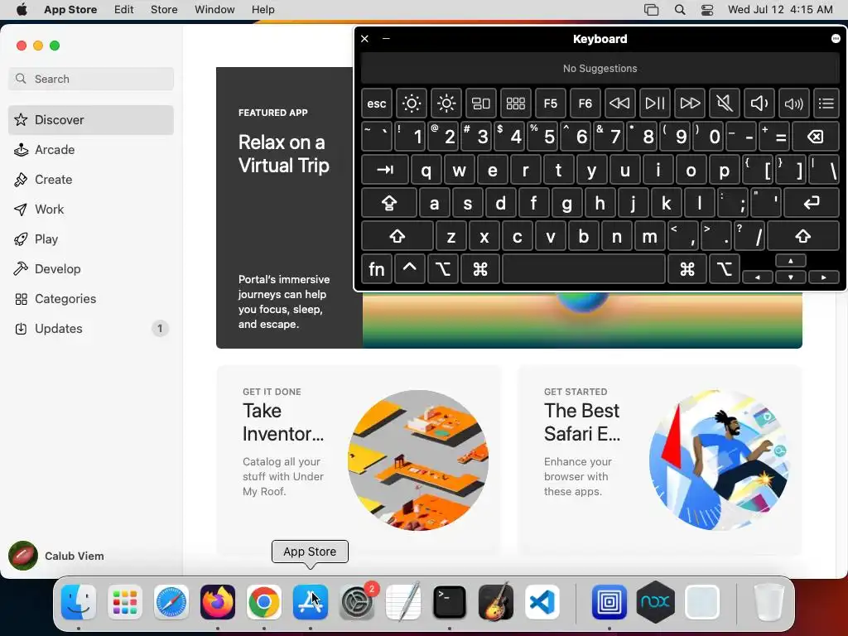
Task: Tap the play/pause media key
Action: click(654, 104)
